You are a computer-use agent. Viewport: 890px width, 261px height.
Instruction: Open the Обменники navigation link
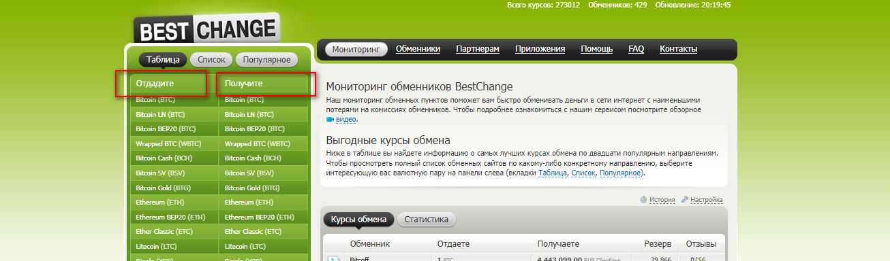(418, 49)
